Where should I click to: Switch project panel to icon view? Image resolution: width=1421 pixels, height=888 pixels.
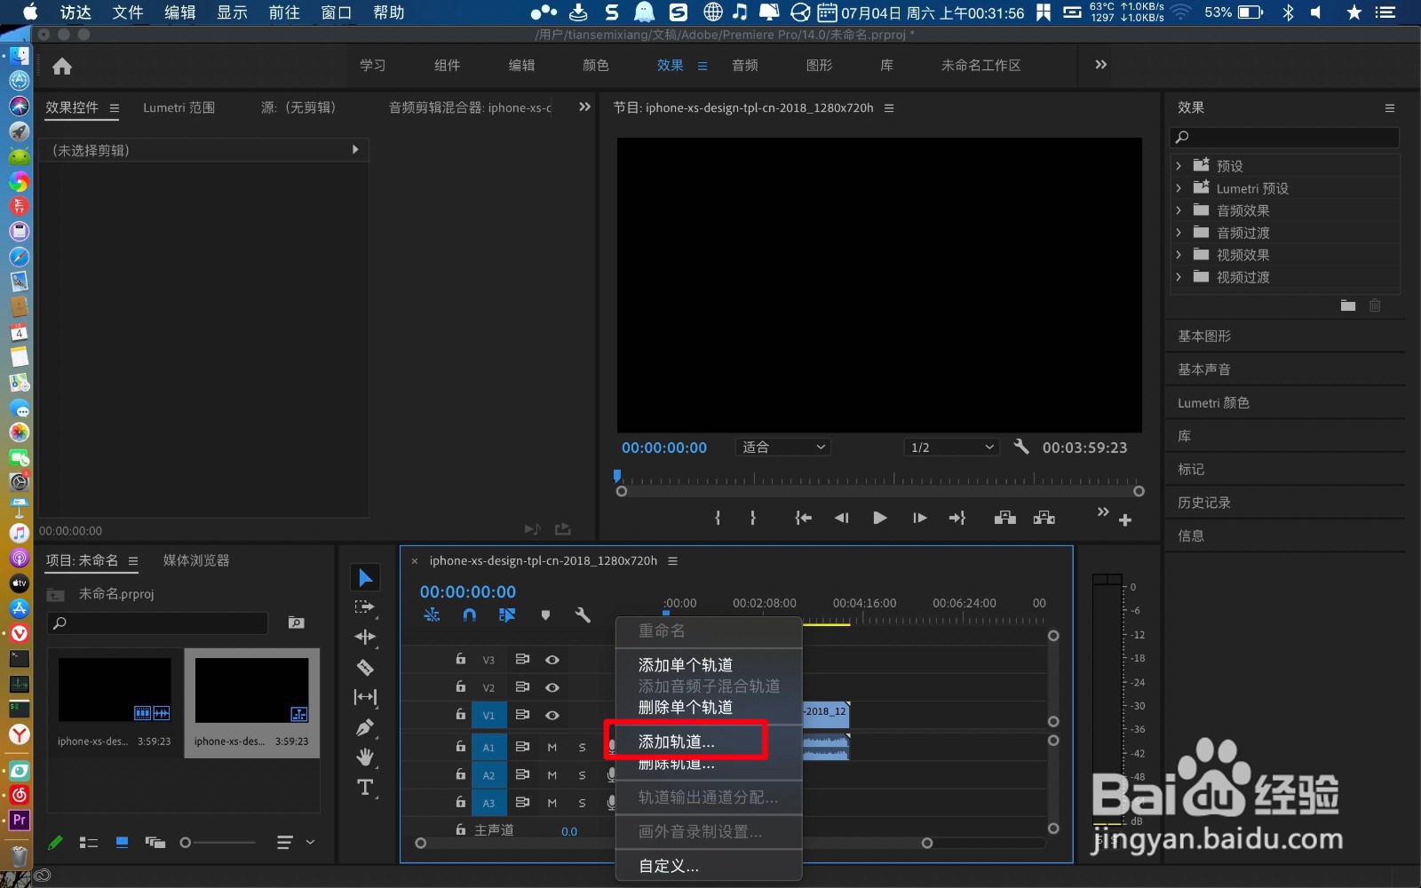tap(123, 843)
